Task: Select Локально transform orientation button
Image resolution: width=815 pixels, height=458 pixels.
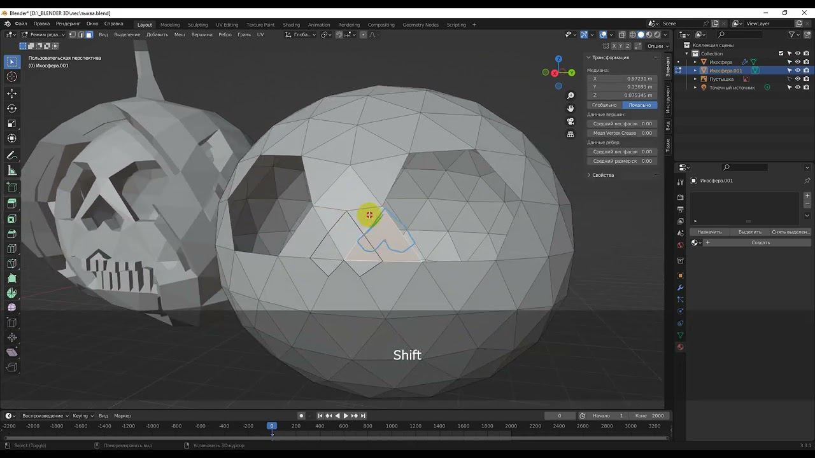Action: 640,105
